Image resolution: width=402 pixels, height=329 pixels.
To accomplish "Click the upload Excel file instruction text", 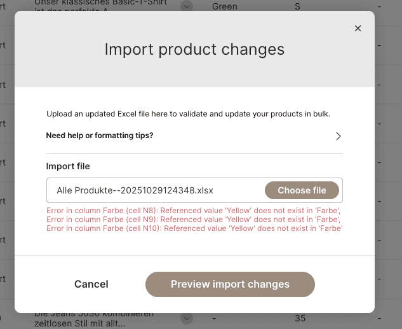I will click(197, 114).
